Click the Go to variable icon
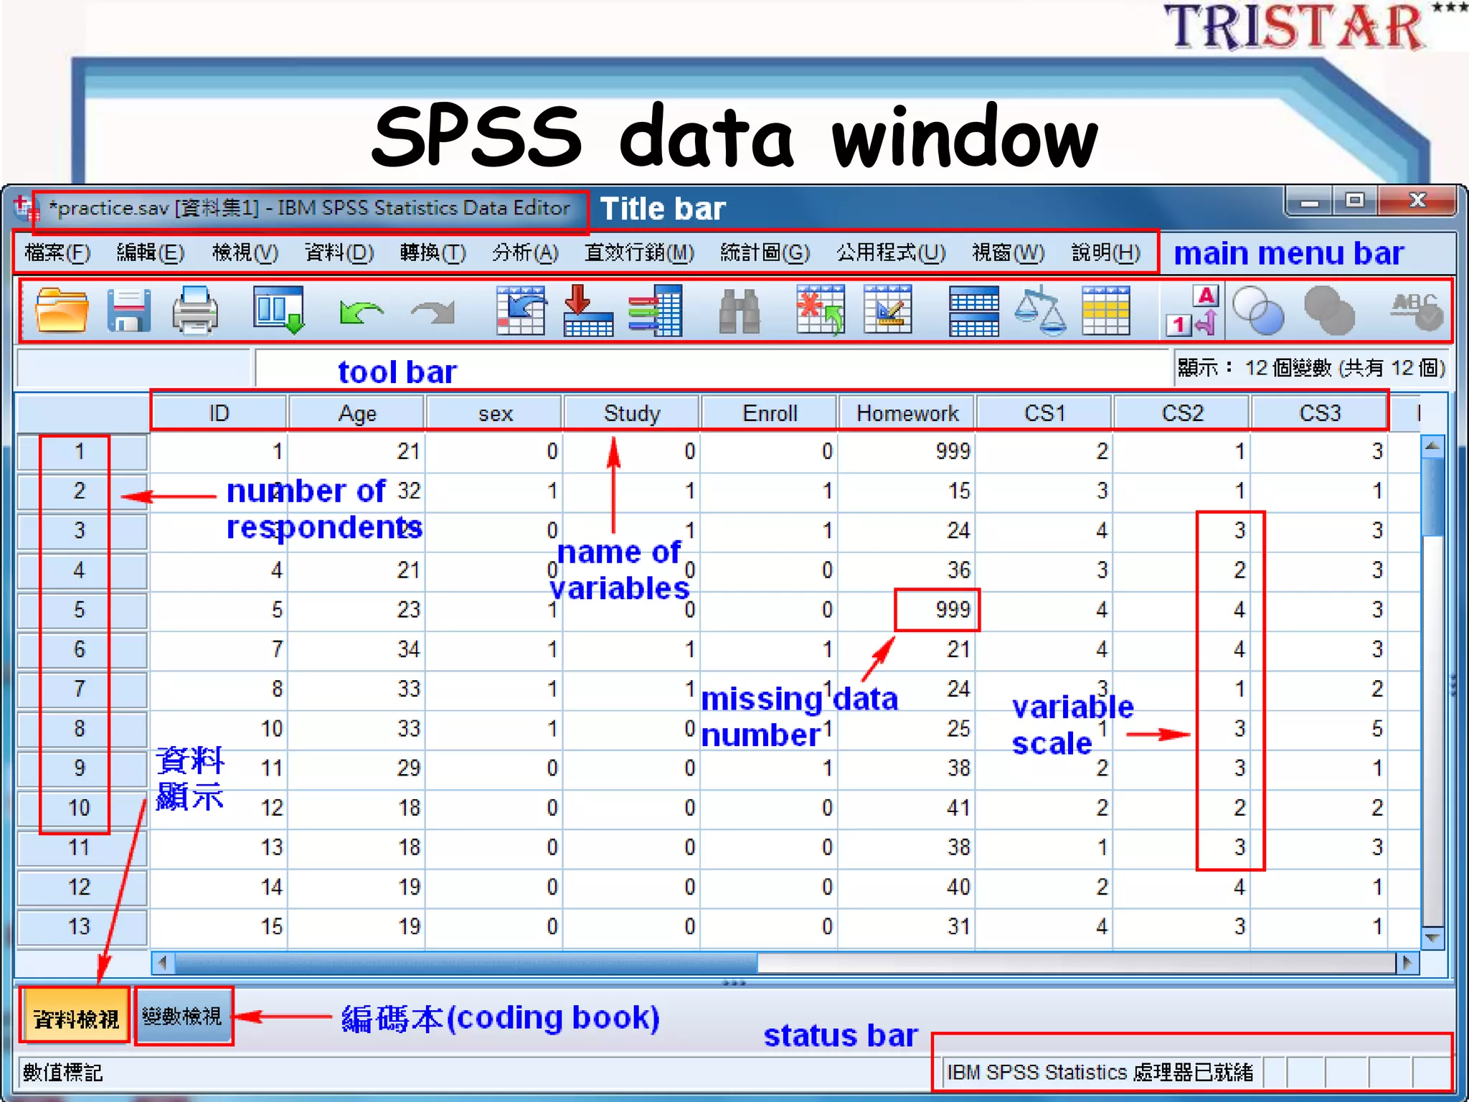 pos(588,310)
